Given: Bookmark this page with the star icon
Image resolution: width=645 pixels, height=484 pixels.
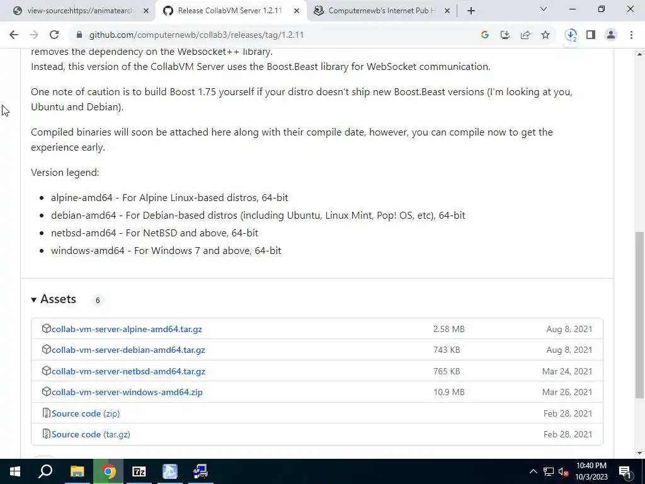Looking at the screenshot, I should (545, 35).
